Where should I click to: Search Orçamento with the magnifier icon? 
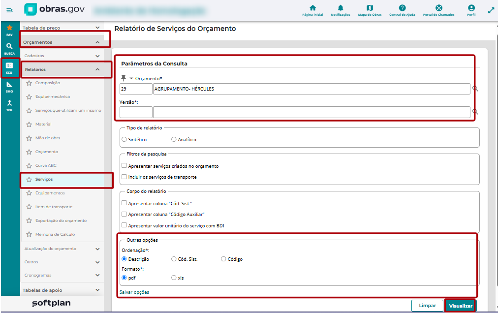pyautogui.click(x=475, y=89)
